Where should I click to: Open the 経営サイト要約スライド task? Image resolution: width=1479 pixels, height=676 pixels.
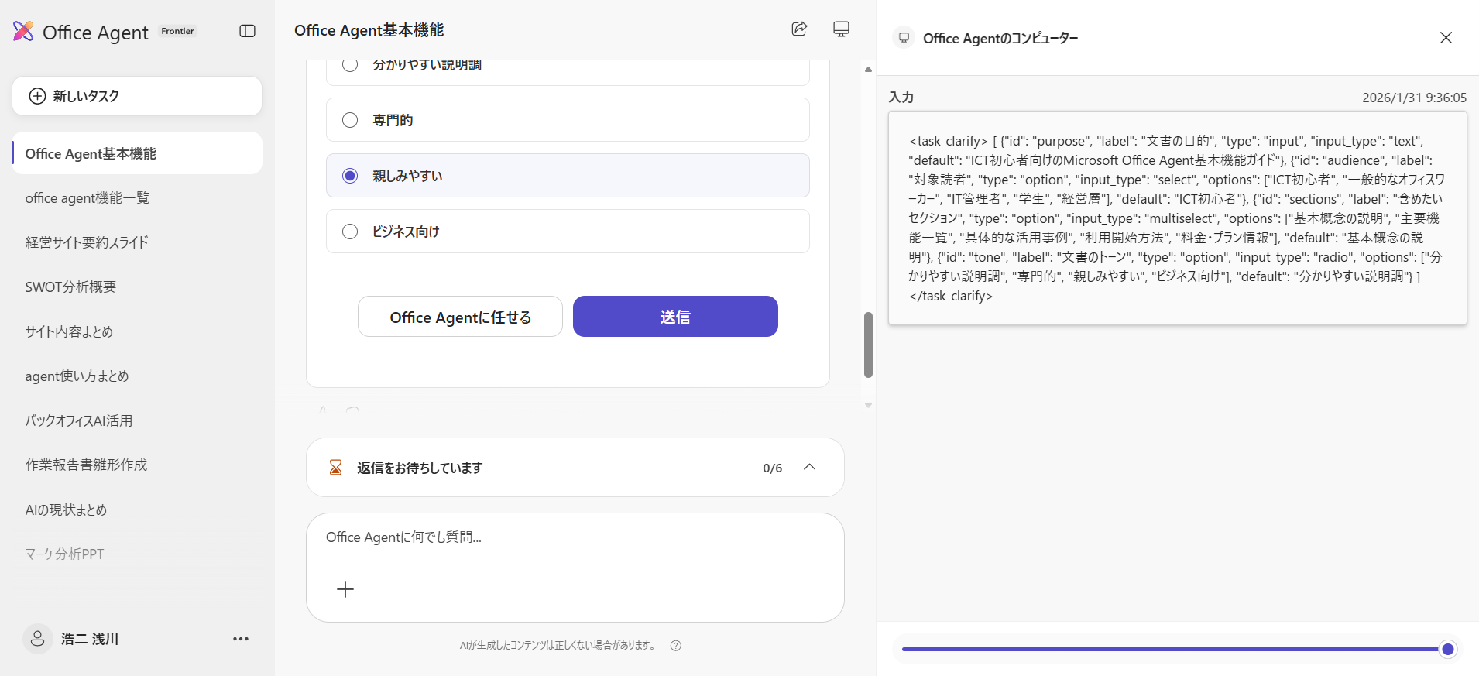87,242
